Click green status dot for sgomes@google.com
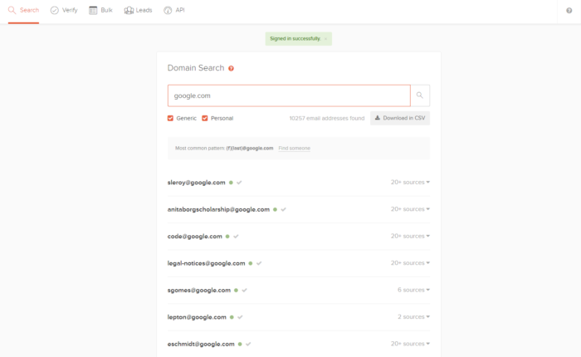Image resolution: width=581 pixels, height=357 pixels. coord(236,291)
